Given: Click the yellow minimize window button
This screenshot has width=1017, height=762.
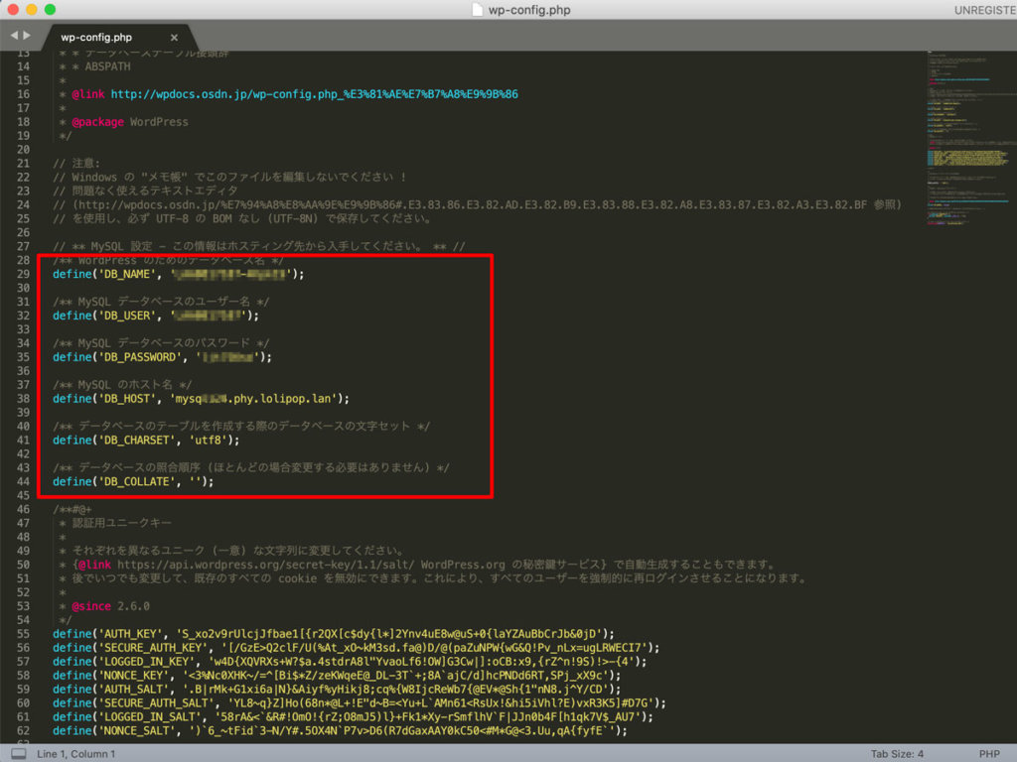Looking at the screenshot, I should coord(32,10).
